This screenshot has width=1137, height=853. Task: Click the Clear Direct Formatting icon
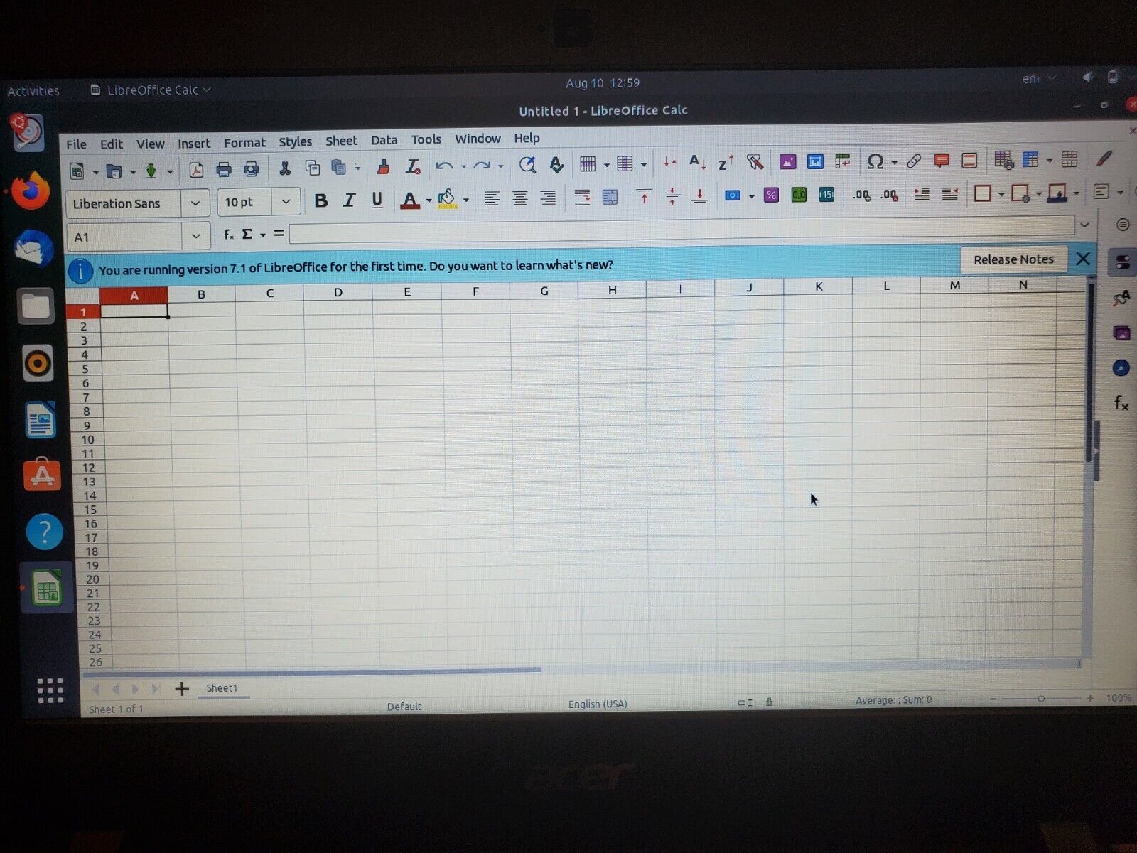click(412, 166)
